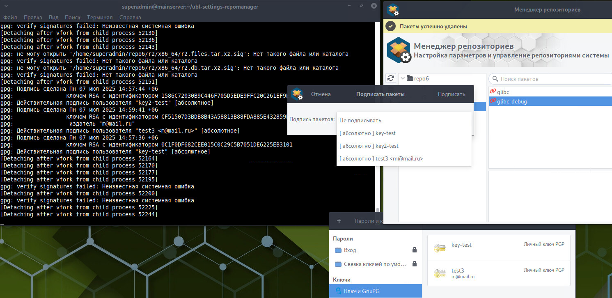Image resolution: width=612 pixels, height=298 pixels.
Task: Select key2-test signing key option
Action: [369, 146]
